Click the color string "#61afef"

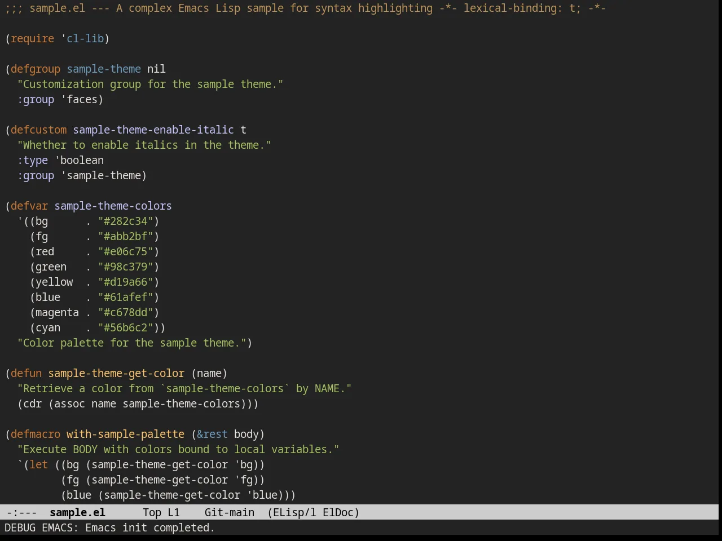pos(125,297)
